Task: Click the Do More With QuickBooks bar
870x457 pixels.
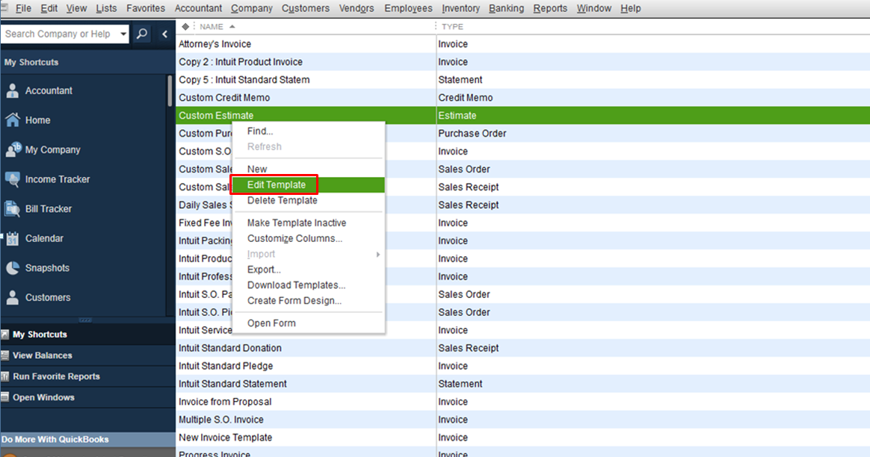Action: [87, 439]
